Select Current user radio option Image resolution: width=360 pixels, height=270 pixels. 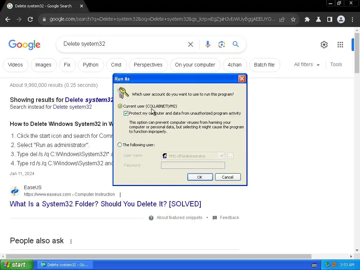(120, 106)
